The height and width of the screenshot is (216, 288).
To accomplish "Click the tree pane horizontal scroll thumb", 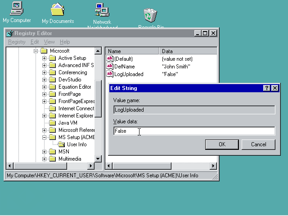I will pos(40,166).
